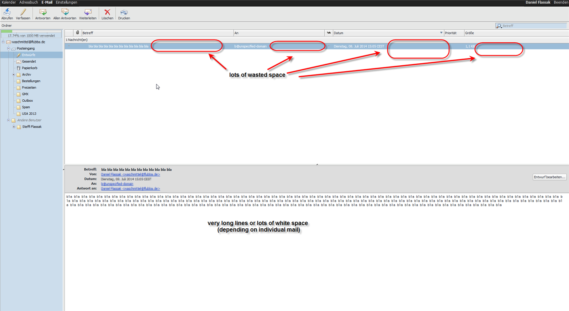Click Beenden to log out
Screen dimensions: 569x311
point(561,2)
